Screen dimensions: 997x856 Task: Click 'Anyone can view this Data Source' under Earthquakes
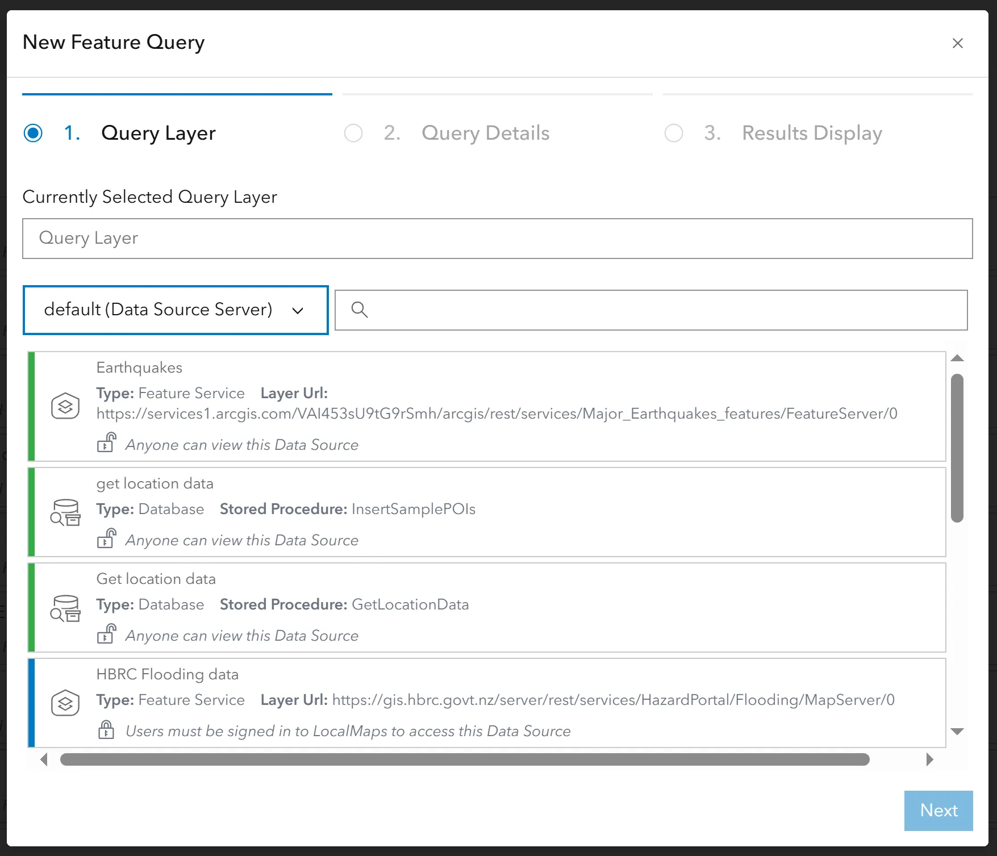click(x=242, y=445)
